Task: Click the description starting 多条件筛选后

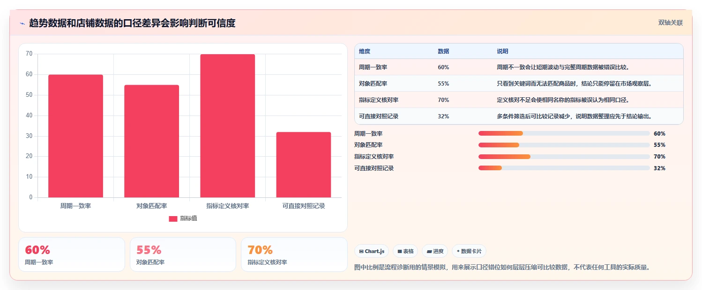Action: [575, 116]
